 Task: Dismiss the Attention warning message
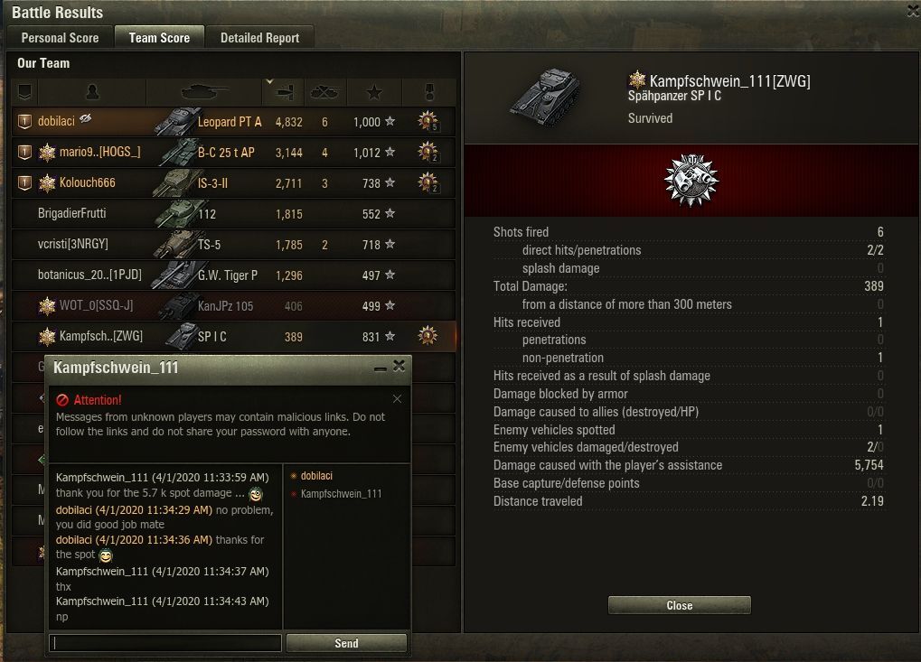pyautogui.click(x=397, y=399)
